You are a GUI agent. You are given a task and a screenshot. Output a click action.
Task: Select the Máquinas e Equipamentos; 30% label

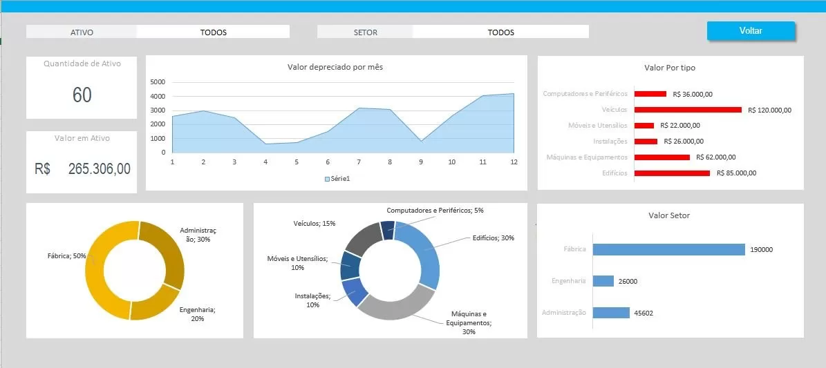pyautogui.click(x=469, y=322)
